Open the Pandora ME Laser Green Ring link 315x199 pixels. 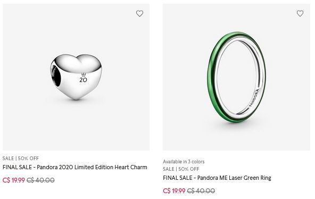coord(217,178)
